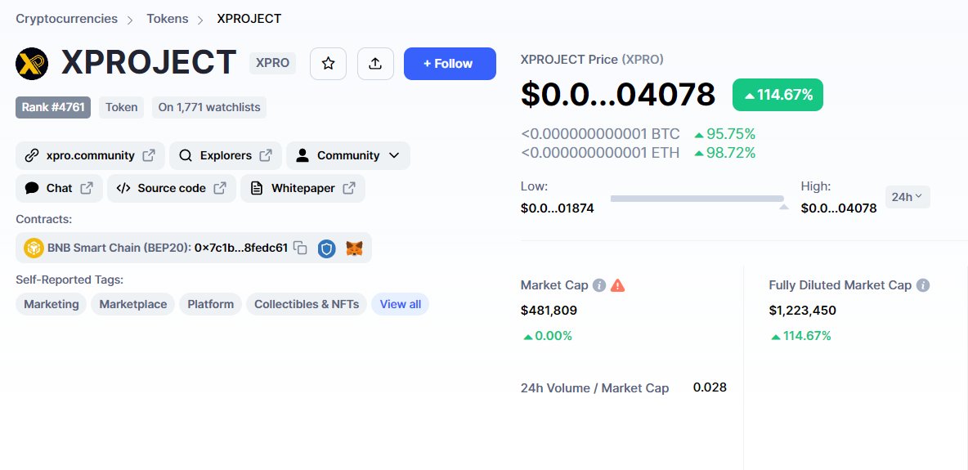Click the BNB Smart Chain logo
This screenshot has width=968, height=470.
pyautogui.click(x=34, y=248)
